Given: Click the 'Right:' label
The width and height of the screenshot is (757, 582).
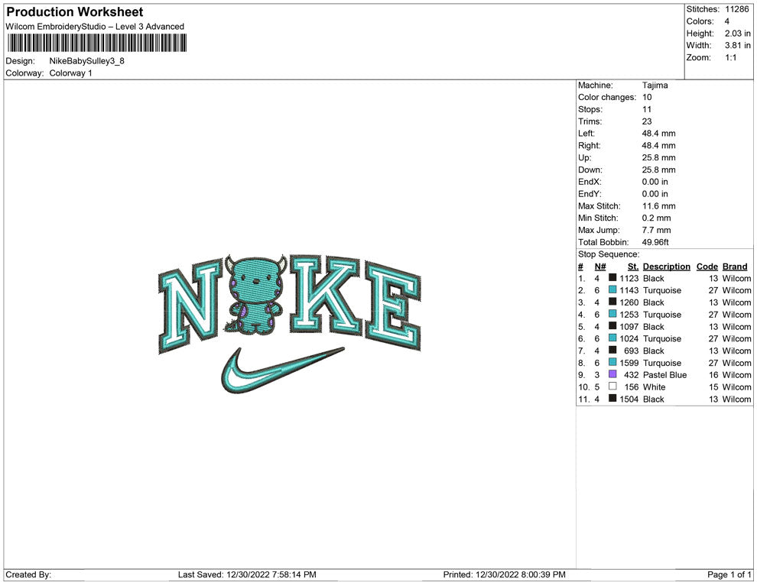Looking at the screenshot, I should (x=589, y=146).
